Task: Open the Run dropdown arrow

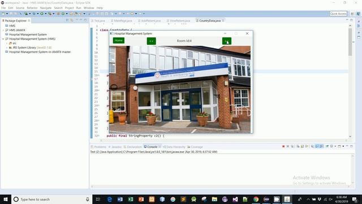Action: tap(45, 14)
